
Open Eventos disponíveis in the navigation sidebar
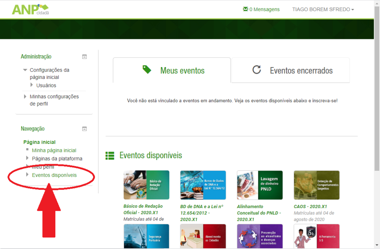[x=54, y=175]
